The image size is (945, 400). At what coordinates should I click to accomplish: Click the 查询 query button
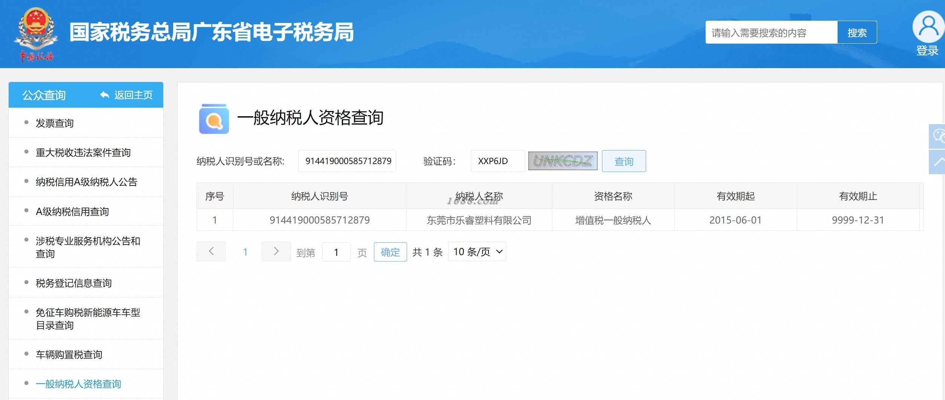[x=624, y=161]
